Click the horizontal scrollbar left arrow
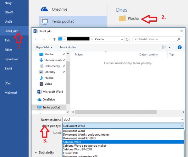This screenshot has height=157, width=188. coord(73,112)
